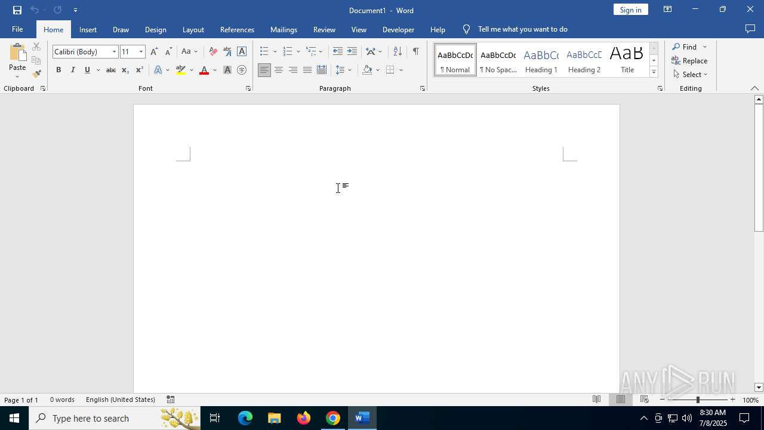Click the Paste clipboard icon
This screenshot has height=430, width=764.
click(17, 53)
